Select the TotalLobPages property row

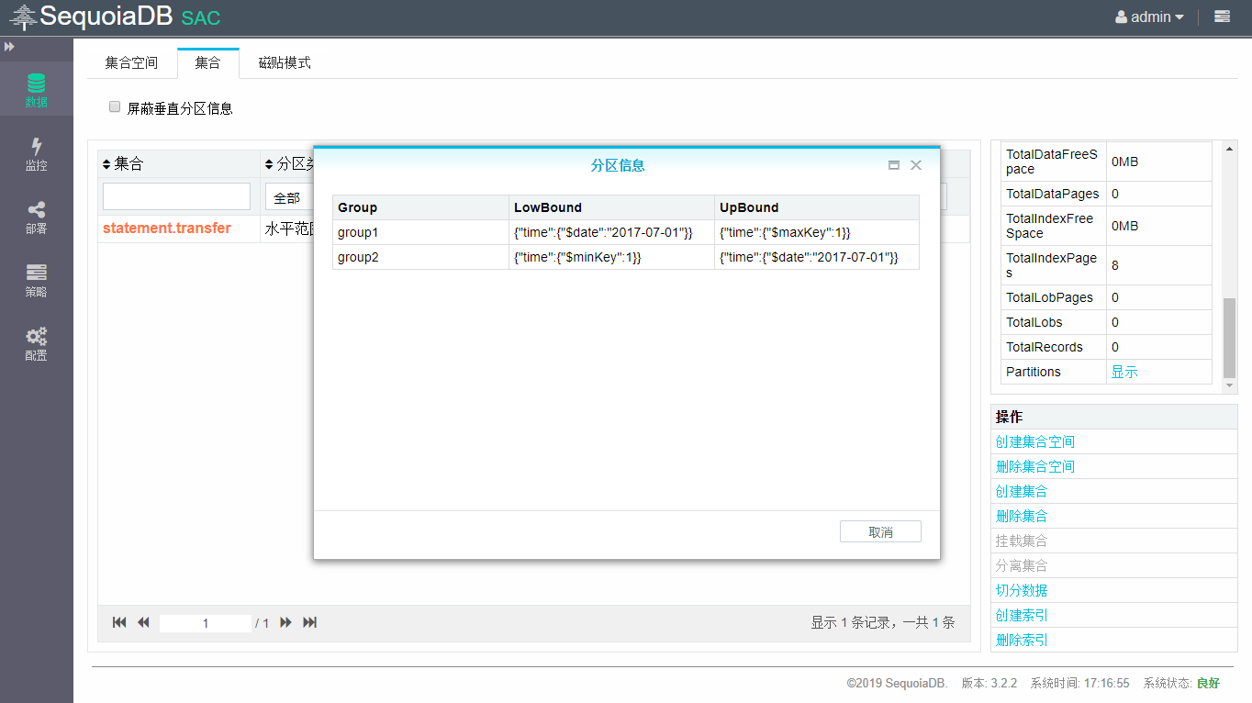pos(1106,297)
